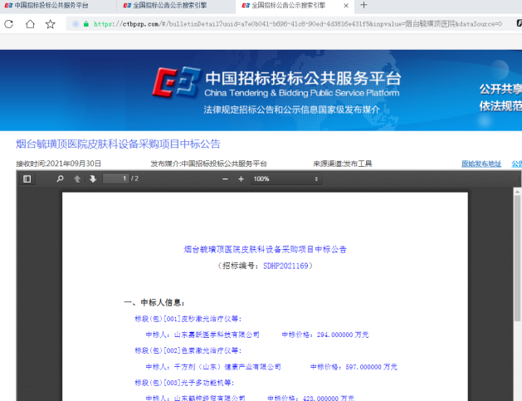The height and width of the screenshot is (401, 522).
Task: Zoom in the PDF document
Action: point(241,178)
